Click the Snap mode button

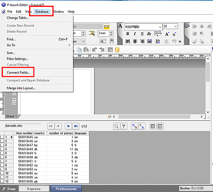[9, 189]
